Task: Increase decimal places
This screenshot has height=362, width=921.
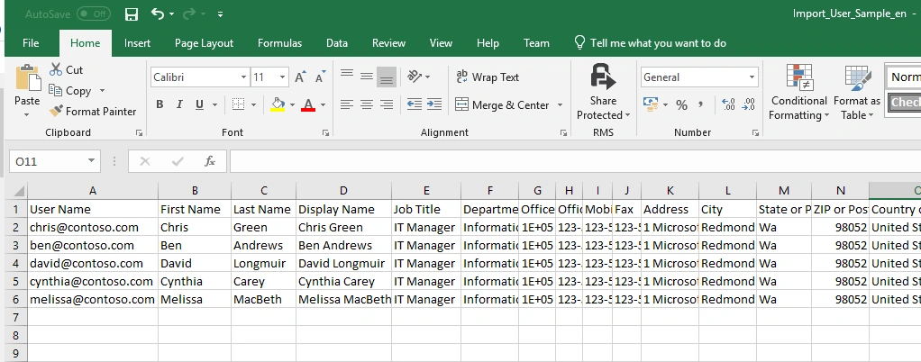Action: tap(728, 104)
